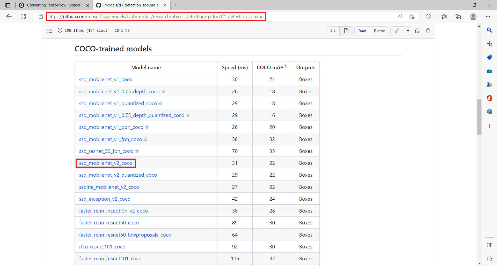Go back to the previous page

pyautogui.click(x=9, y=17)
